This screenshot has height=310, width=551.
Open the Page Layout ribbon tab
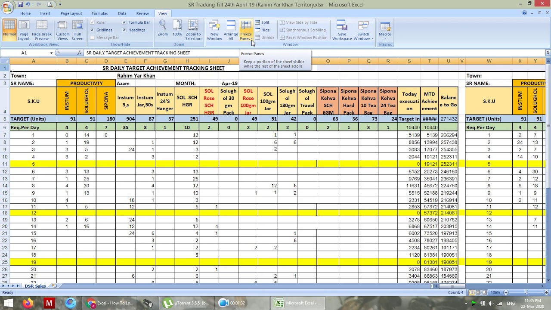[x=71, y=13]
